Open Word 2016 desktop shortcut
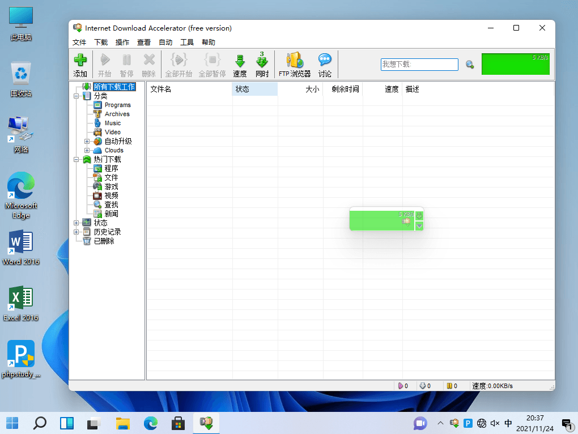This screenshot has height=434, width=578. click(20, 247)
